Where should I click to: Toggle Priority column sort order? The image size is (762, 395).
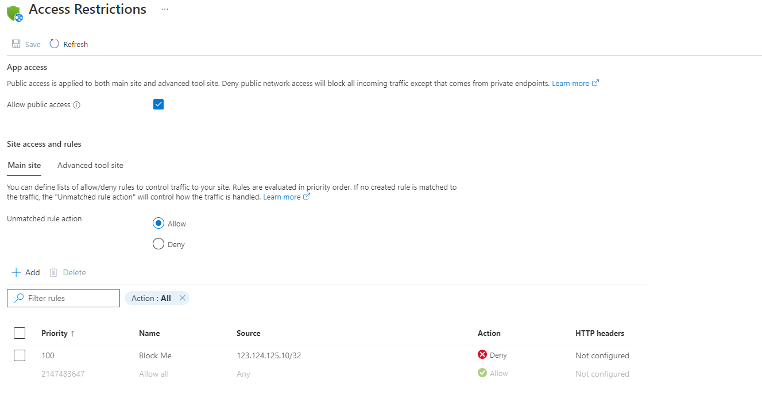57,333
